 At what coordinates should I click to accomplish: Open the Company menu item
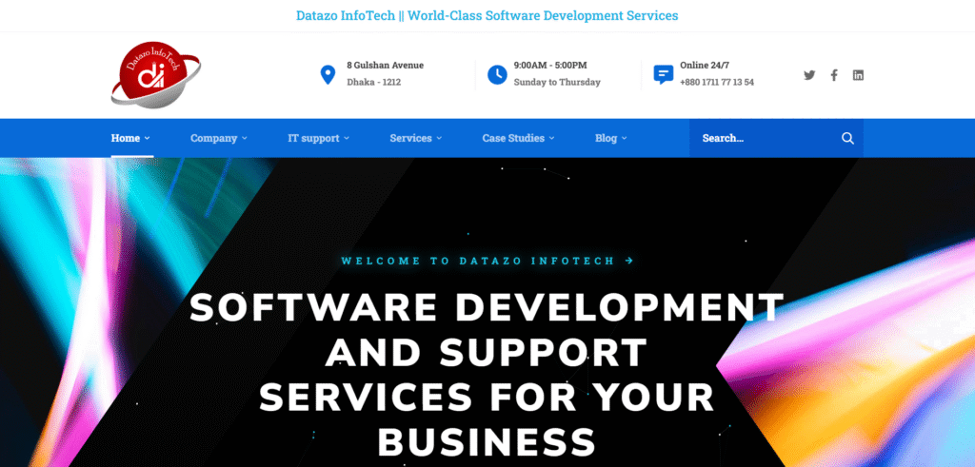214,138
